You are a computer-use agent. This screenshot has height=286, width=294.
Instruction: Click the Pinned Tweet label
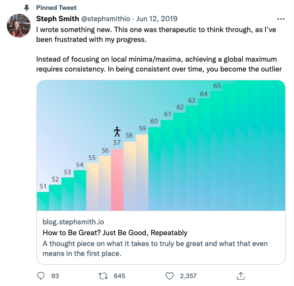56,8
